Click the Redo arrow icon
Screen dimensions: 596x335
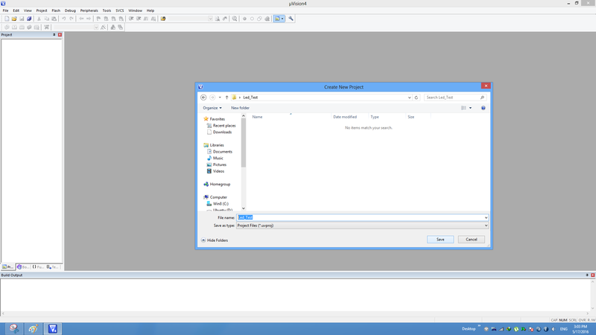click(71, 19)
